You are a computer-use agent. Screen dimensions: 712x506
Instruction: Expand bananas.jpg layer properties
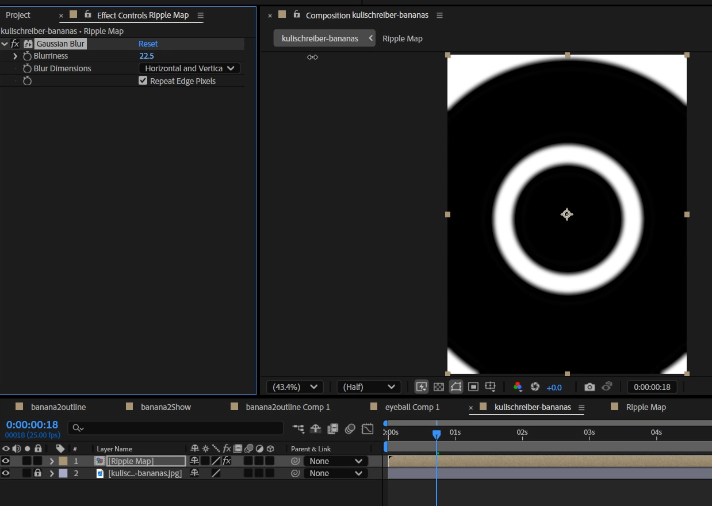(x=52, y=473)
